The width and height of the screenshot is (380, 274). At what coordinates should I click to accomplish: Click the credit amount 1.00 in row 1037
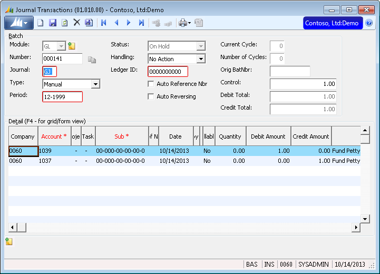tap(311, 161)
